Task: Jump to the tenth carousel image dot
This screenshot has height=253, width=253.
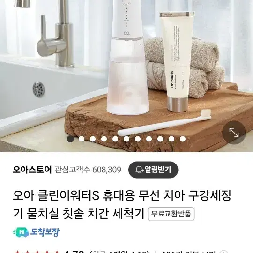Action: pyautogui.click(x=171, y=139)
